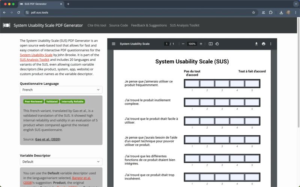Click the Peer-Reviewed badge

point(33,102)
